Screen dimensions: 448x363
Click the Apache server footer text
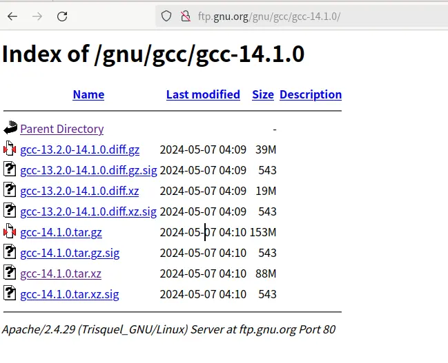[x=168, y=329]
